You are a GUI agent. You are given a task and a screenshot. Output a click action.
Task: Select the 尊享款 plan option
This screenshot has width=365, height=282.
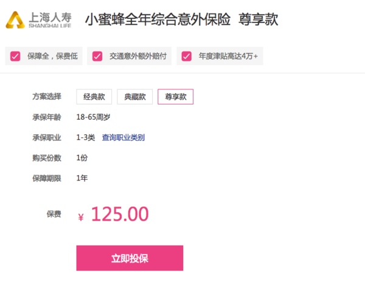176,97
